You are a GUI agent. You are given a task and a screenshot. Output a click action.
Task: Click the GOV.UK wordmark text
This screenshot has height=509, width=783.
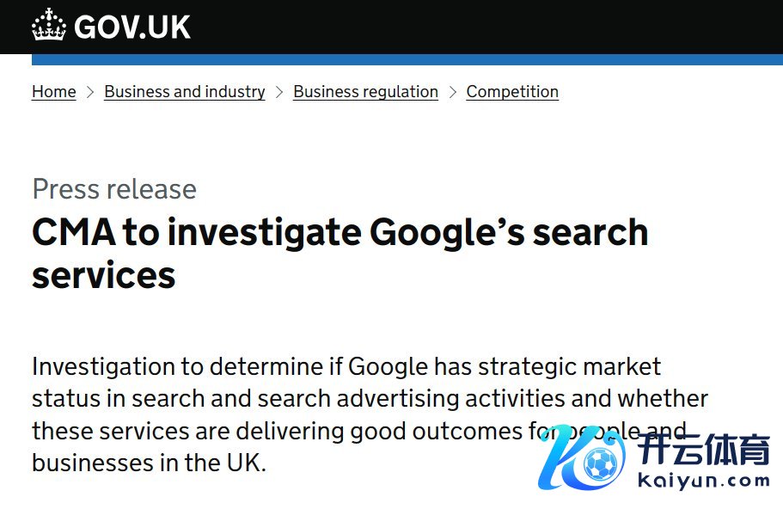[132, 28]
